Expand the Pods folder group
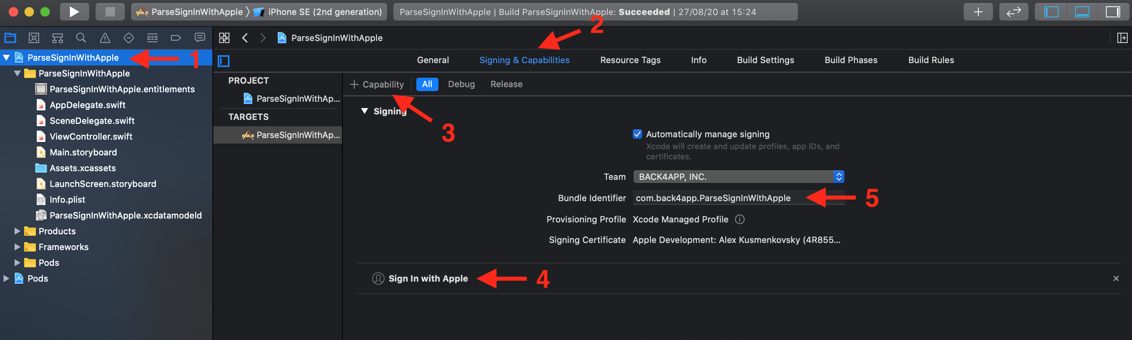This screenshot has height=340, width=1132. (x=18, y=263)
